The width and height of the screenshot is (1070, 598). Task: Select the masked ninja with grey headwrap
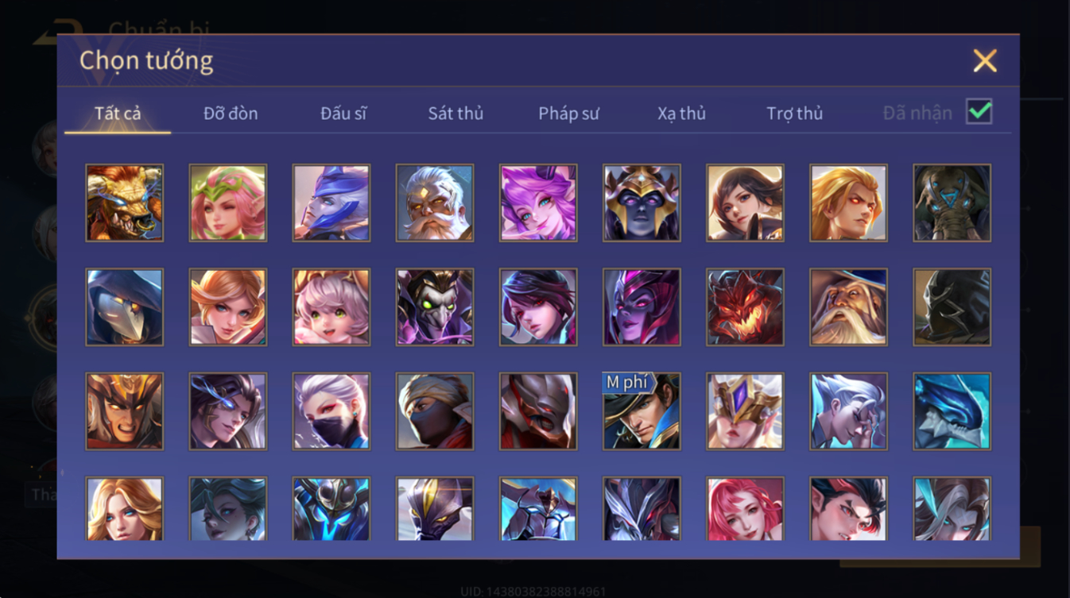point(435,411)
